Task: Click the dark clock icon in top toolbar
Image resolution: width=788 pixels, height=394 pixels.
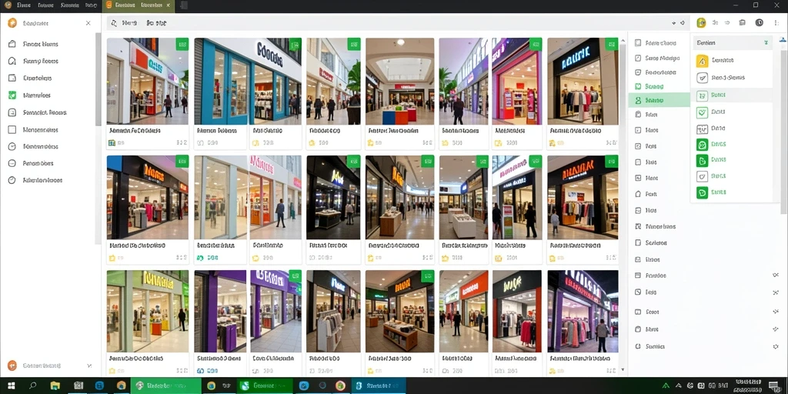Action: (x=760, y=22)
